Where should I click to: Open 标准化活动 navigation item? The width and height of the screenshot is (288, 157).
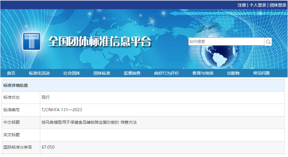point(39,73)
